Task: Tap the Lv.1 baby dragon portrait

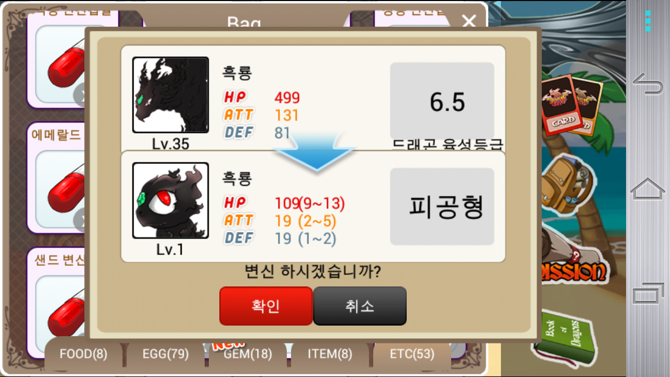Action: click(x=171, y=201)
